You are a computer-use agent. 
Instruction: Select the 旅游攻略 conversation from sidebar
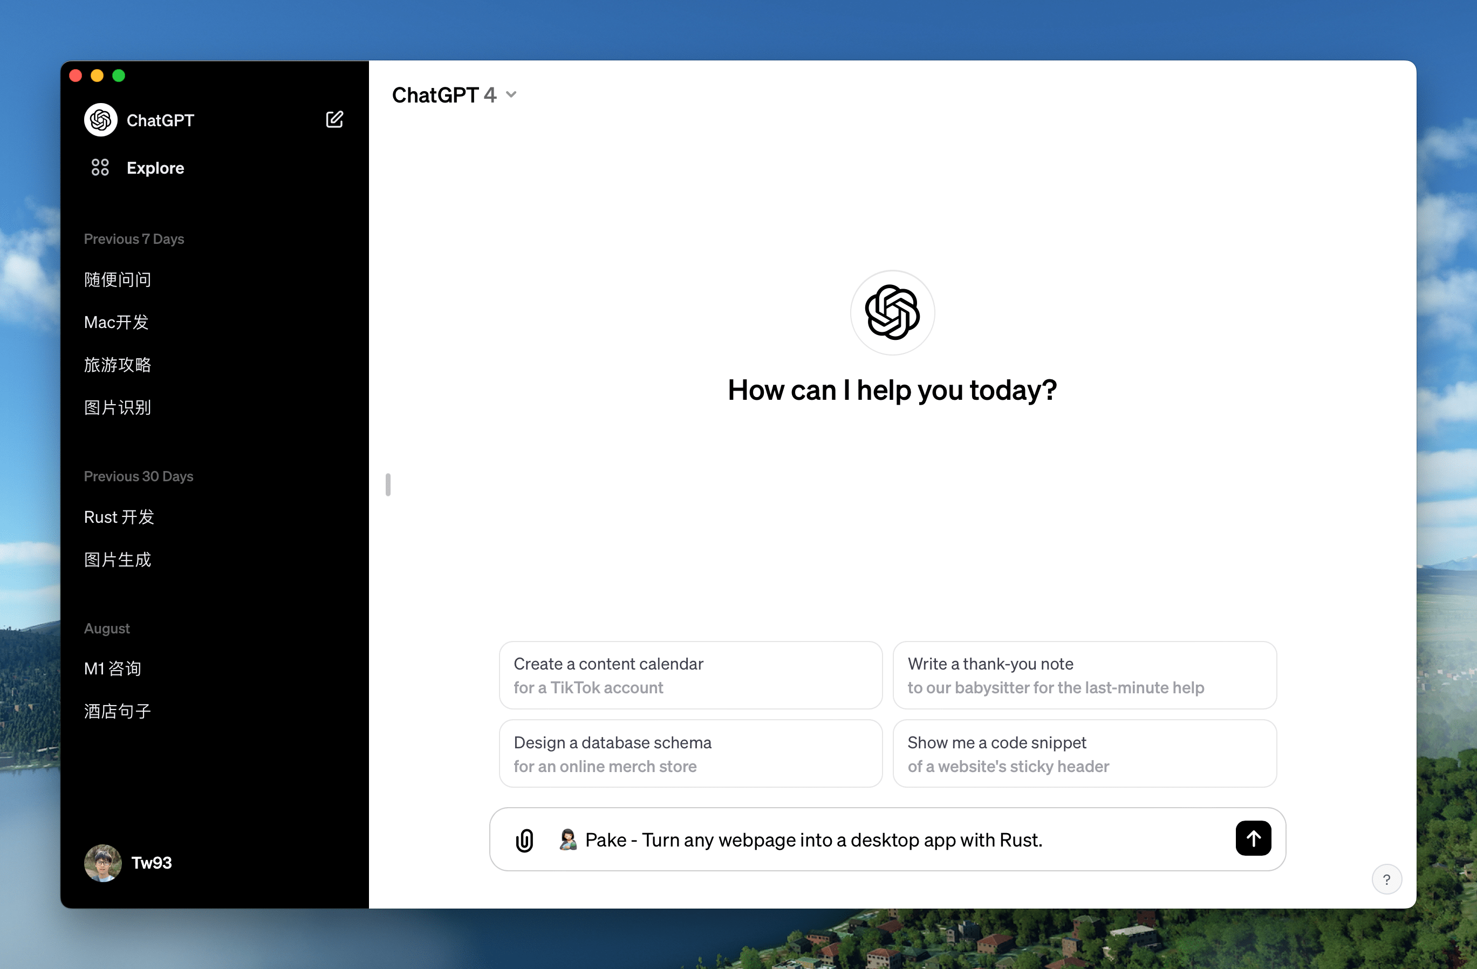pyautogui.click(x=117, y=365)
